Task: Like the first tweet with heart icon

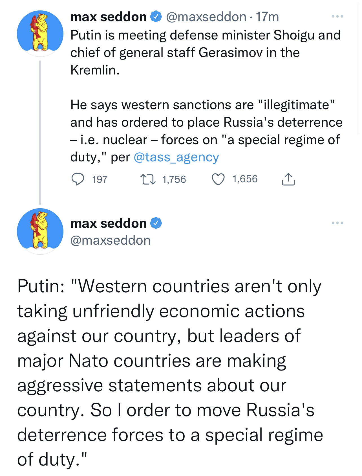Action: click(x=218, y=179)
